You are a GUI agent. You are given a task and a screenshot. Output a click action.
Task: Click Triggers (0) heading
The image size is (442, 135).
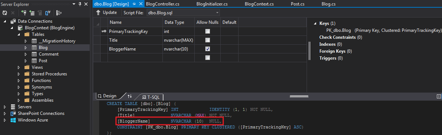coord(331,58)
